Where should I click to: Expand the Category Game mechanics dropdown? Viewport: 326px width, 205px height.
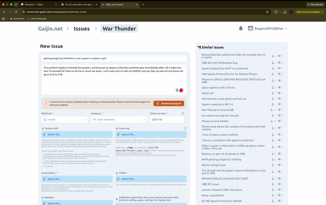click(119, 119)
